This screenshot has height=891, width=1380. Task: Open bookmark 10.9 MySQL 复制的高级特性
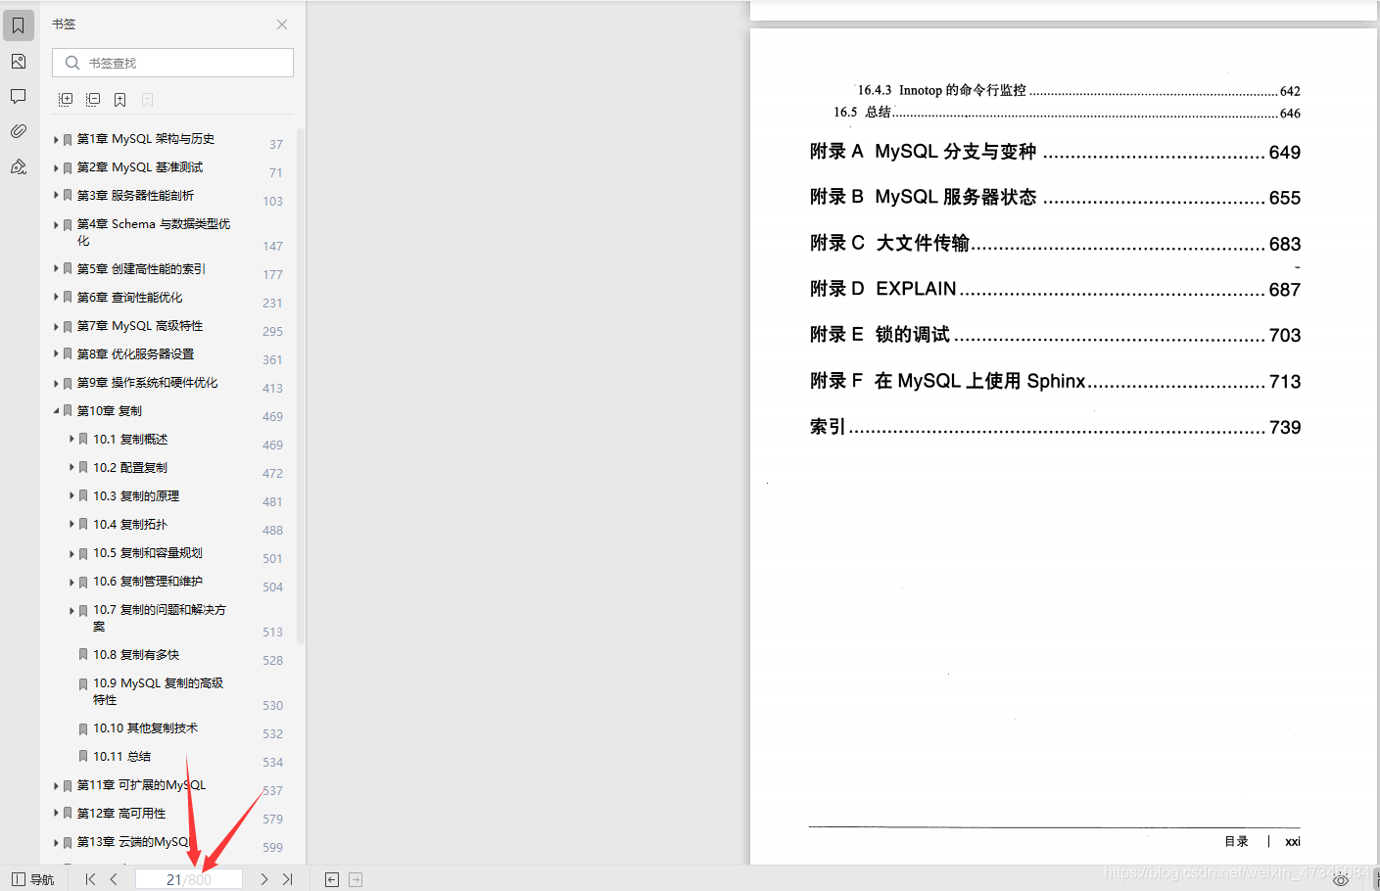click(x=159, y=691)
